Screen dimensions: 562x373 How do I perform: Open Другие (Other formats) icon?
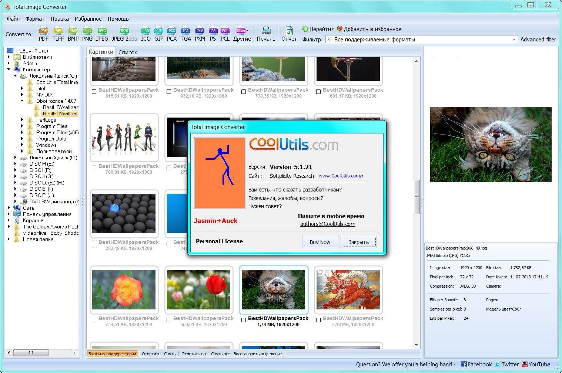click(x=241, y=31)
